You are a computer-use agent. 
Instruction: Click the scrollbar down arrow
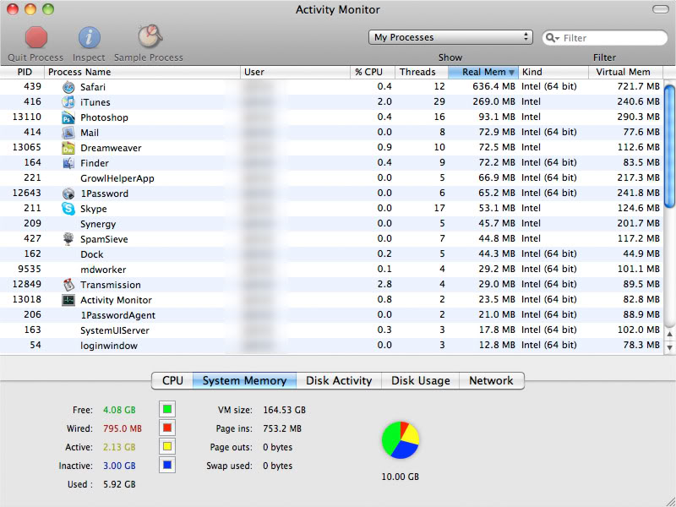coord(669,346)
